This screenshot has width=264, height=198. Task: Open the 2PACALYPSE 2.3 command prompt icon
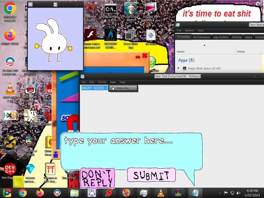[x=110, y=13]
